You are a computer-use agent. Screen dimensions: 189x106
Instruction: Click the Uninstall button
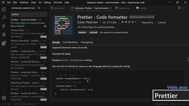[x=93, y=32]
